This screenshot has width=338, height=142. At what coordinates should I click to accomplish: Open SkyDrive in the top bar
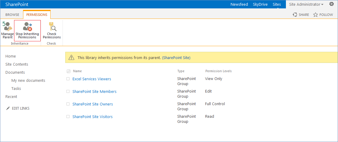[260, 4]
